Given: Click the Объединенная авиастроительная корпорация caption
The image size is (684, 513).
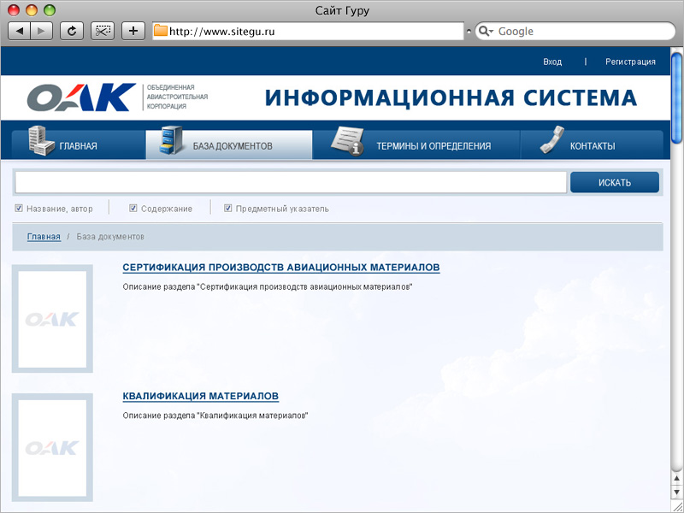Looking at the screenshot, I should [x=177, y=97].
